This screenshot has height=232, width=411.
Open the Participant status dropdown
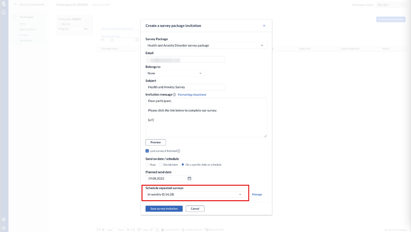pyautogui.click(x=390, y=5)
